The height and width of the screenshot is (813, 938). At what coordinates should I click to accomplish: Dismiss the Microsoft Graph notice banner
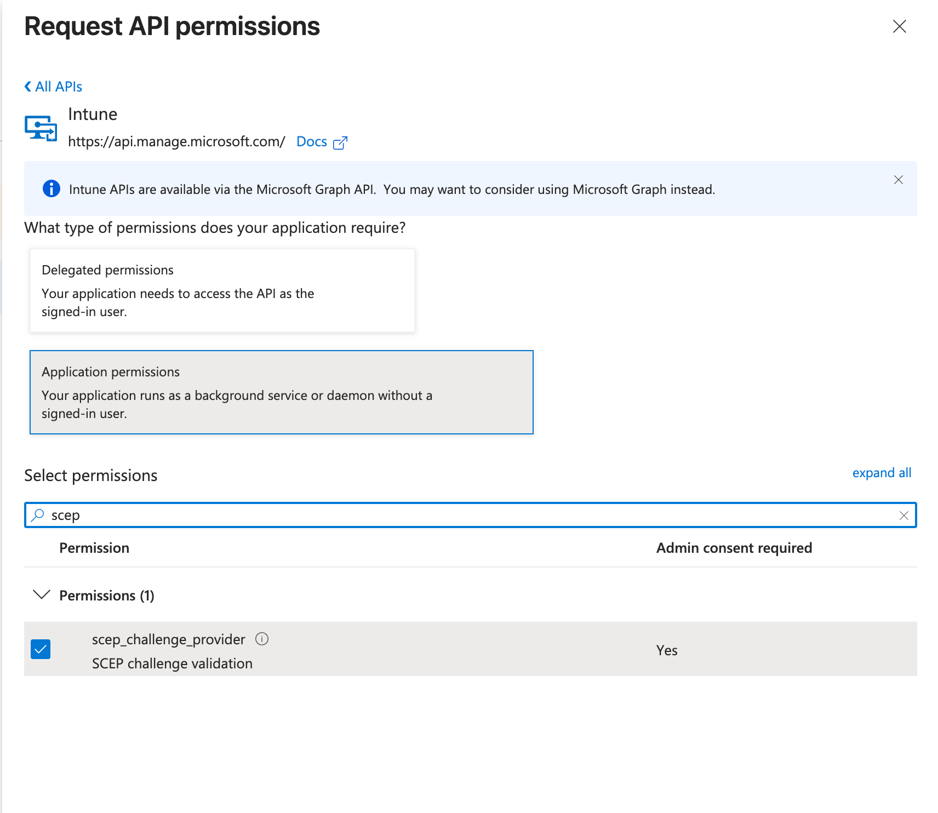click(898, 179)
